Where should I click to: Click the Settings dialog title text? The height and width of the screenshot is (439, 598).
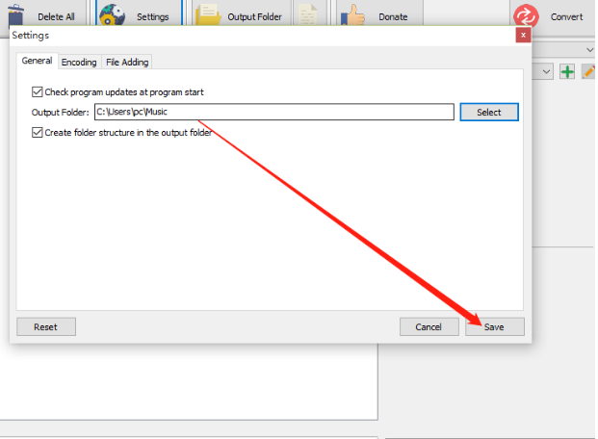pyautogui.click(x=31, y=36)
